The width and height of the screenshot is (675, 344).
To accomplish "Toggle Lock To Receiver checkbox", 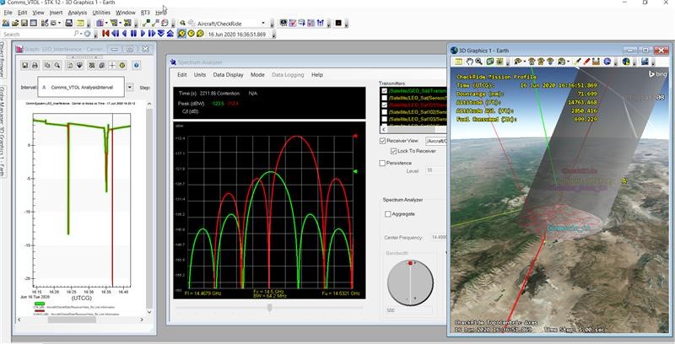I will tap(393, 151).
